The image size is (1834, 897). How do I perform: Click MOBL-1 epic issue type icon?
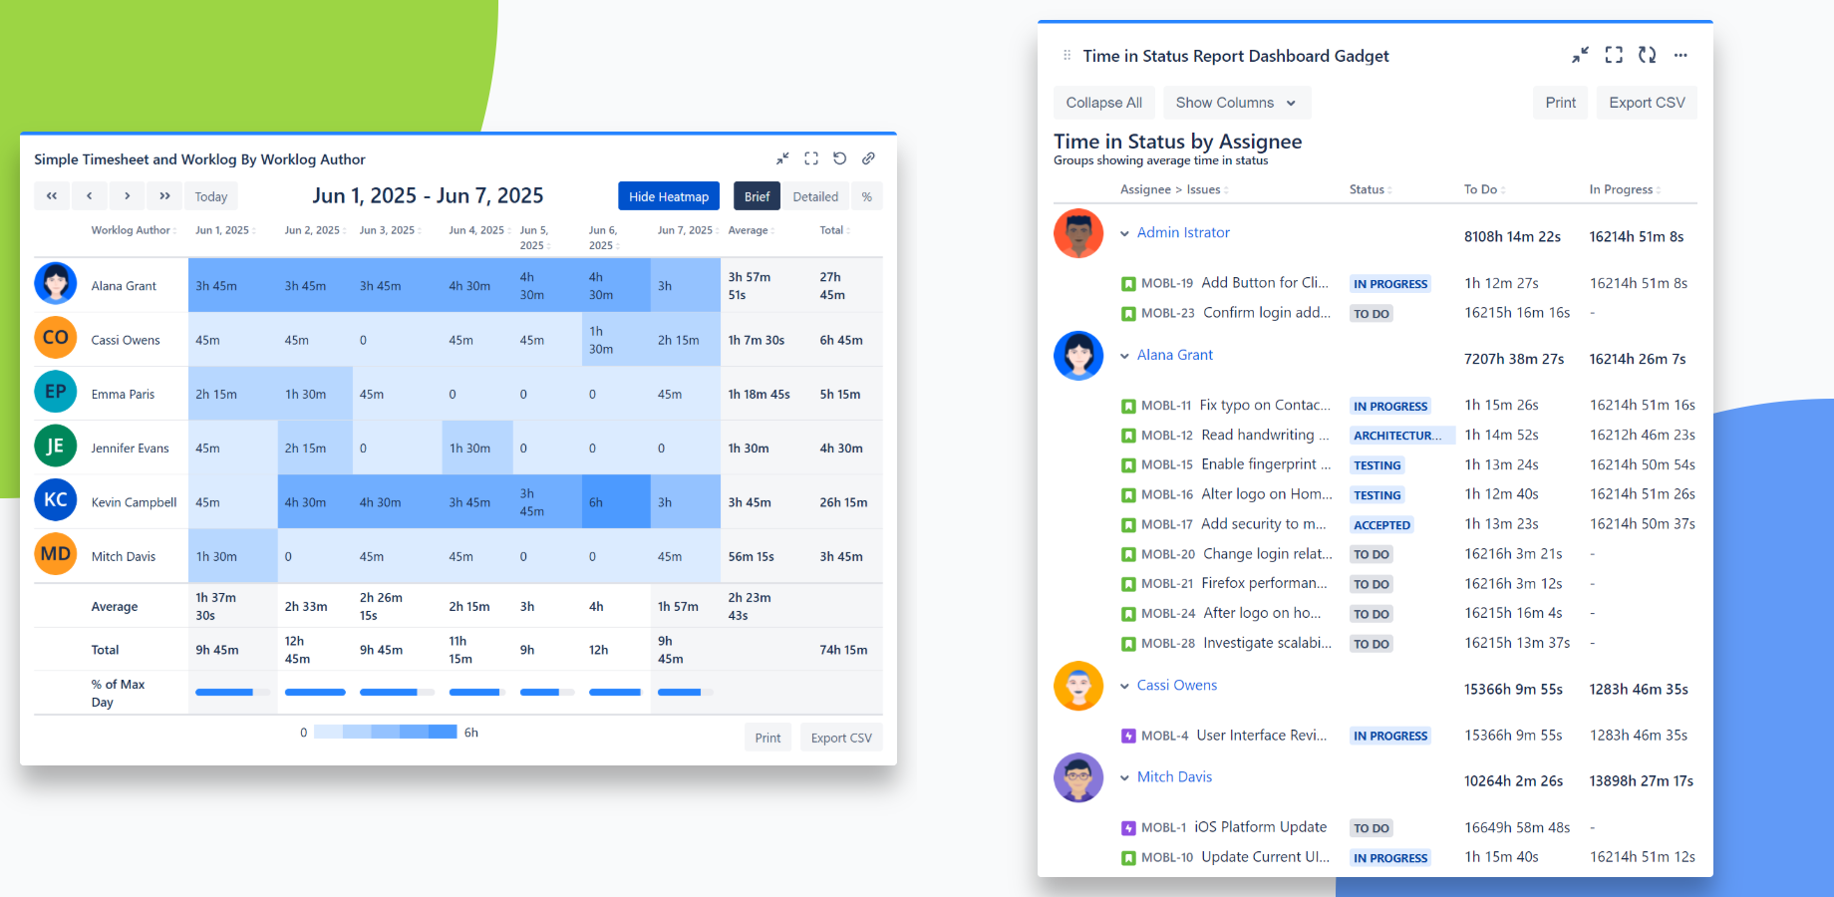tap(1128, 828)
